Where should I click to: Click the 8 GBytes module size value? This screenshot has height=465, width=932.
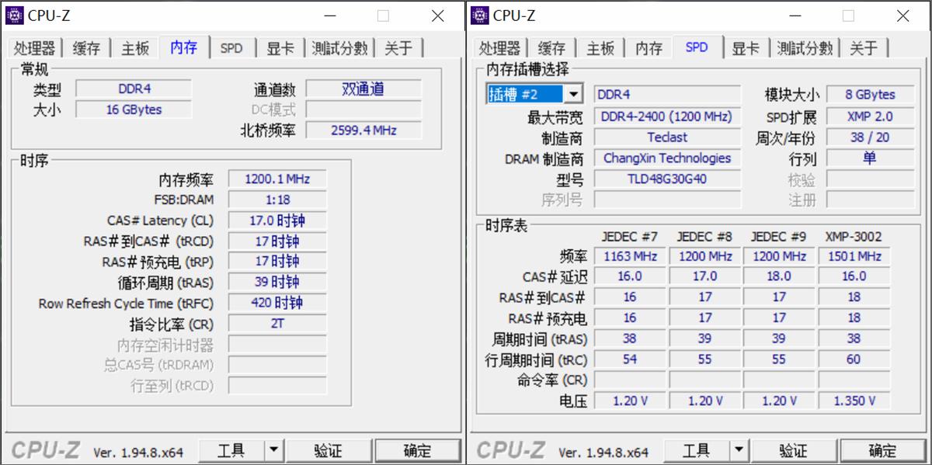(871, 95)
